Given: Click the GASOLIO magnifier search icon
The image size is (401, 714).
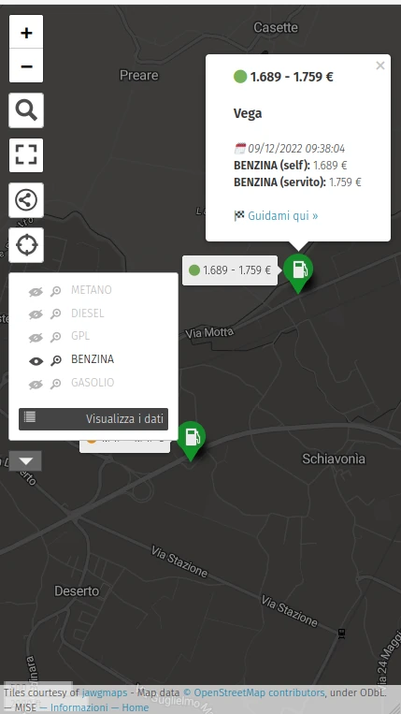Looking at the screenshot, I should pos(55,384).
